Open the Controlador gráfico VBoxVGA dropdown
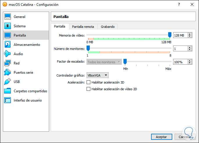The width and height of the screenshot is (199, 143). [98, 75]
